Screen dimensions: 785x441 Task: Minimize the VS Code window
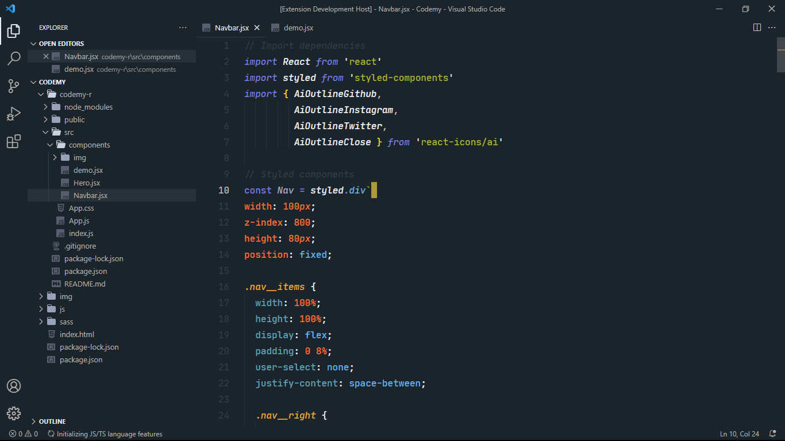click(x=719, y=9)
